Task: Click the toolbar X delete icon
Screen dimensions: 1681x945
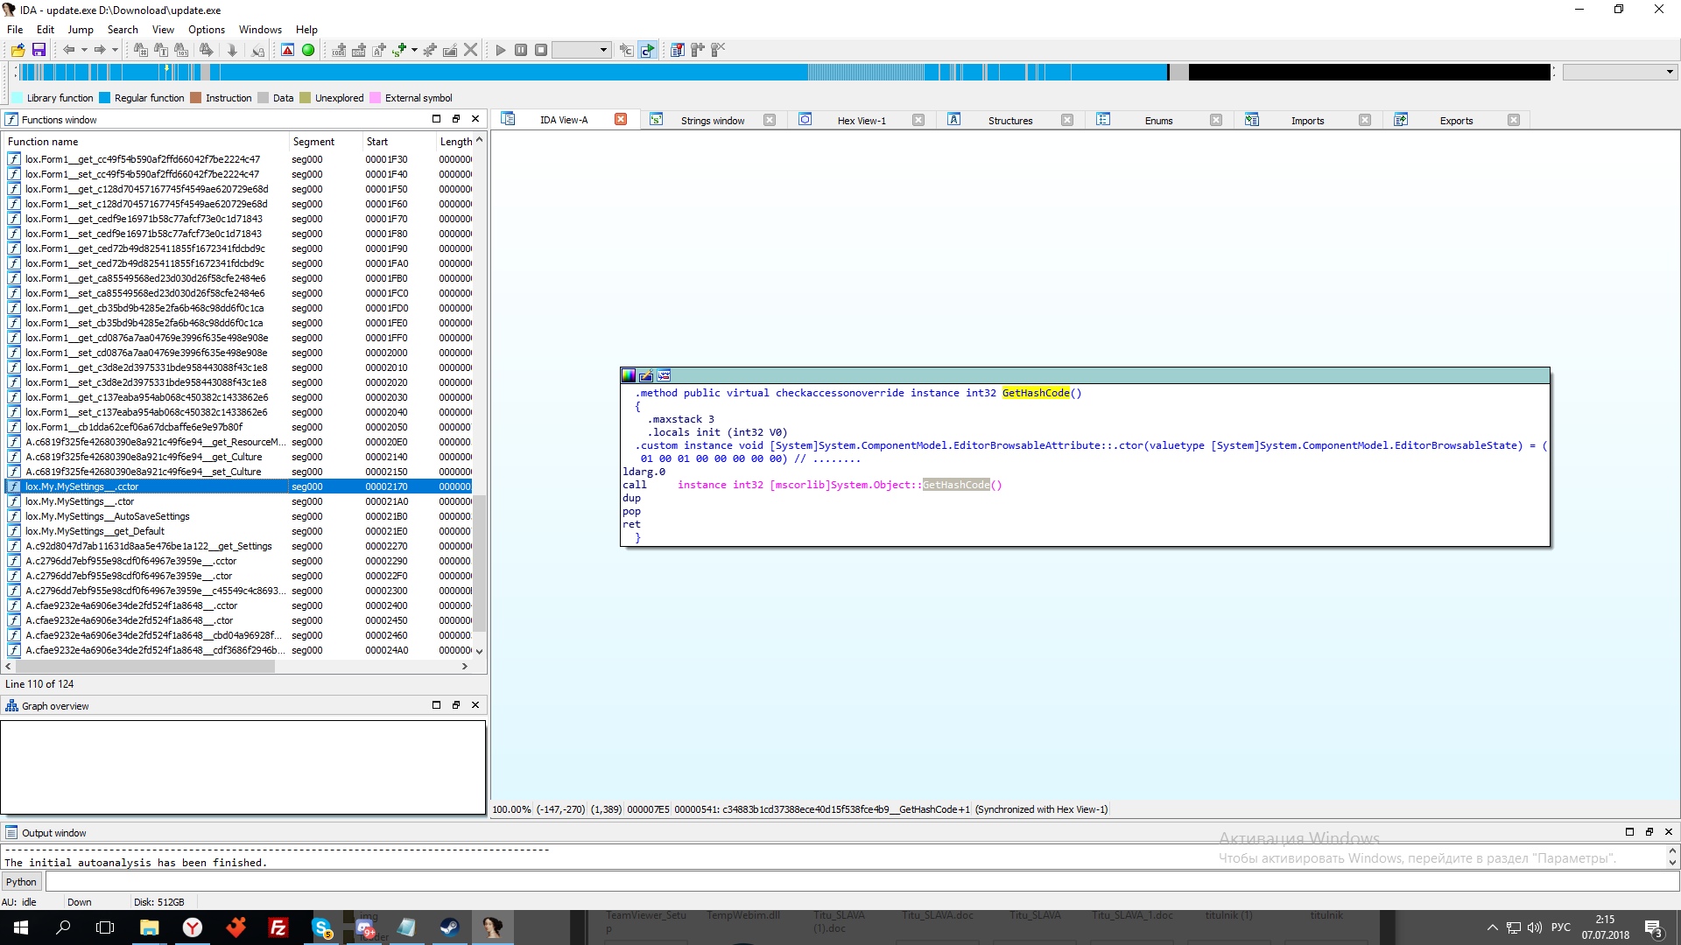Action: (471, 50)
